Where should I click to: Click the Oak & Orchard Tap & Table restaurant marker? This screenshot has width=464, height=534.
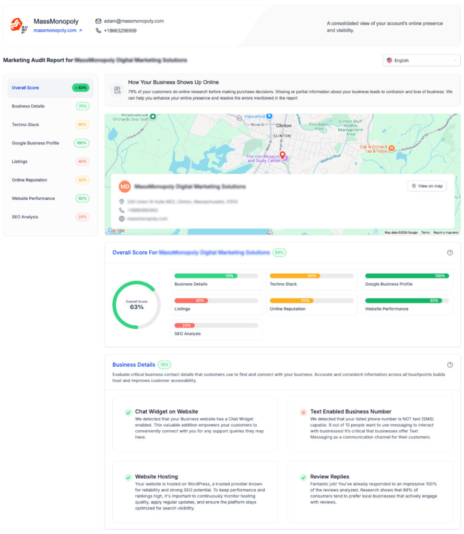(391, 148)
